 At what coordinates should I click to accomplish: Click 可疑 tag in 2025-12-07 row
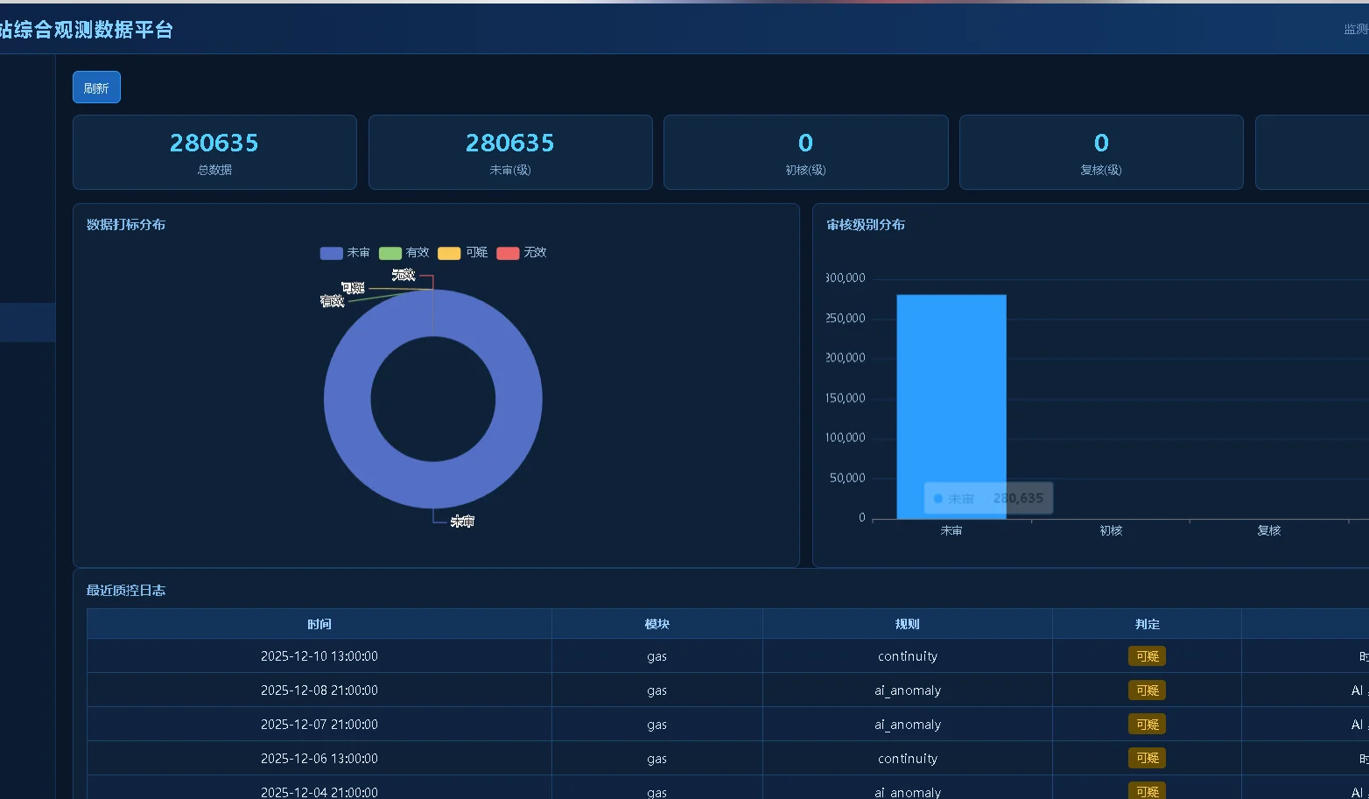(1147, 725)
